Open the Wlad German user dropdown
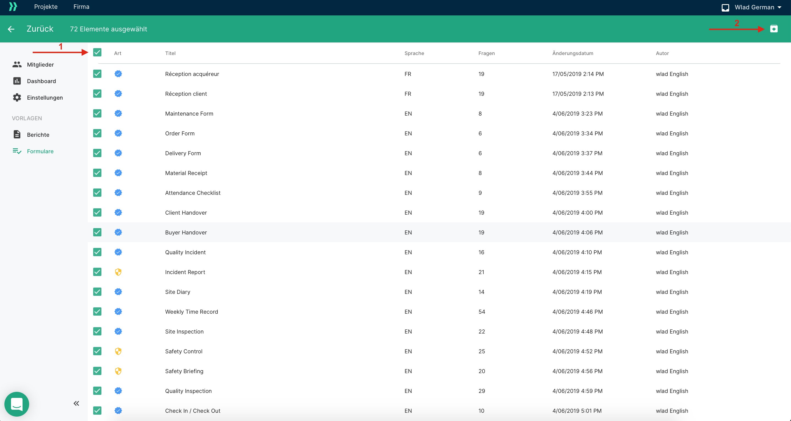This screenshot has height=421, width=791. pos(758,7)
